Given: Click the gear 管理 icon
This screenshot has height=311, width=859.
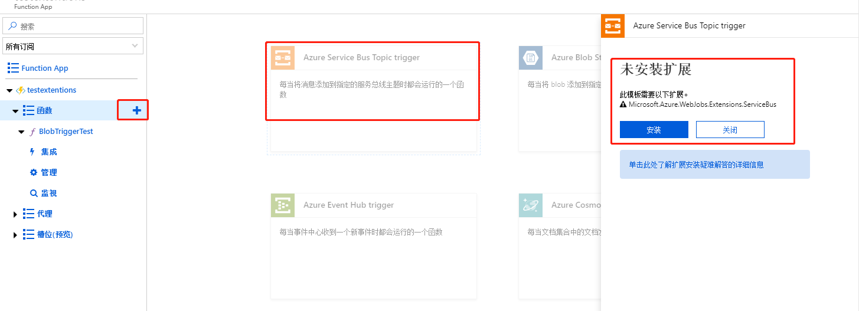Looking at the screenshot, I should coord(33,172).
